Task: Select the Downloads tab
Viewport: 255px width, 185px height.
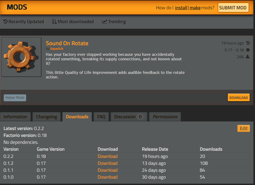Action: point(77,117)
